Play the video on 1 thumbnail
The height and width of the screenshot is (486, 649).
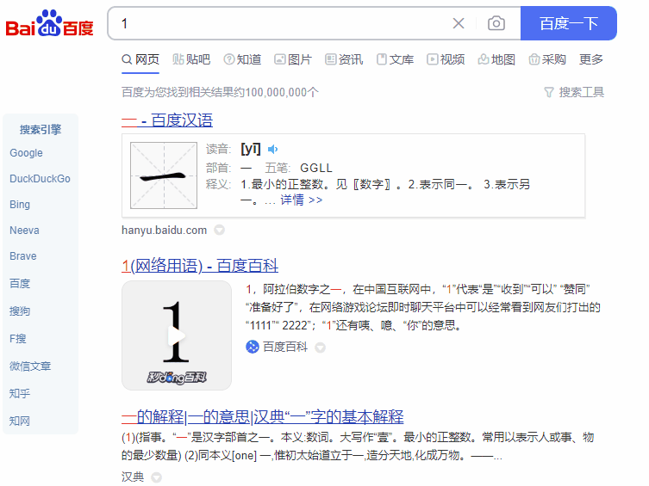177,335
